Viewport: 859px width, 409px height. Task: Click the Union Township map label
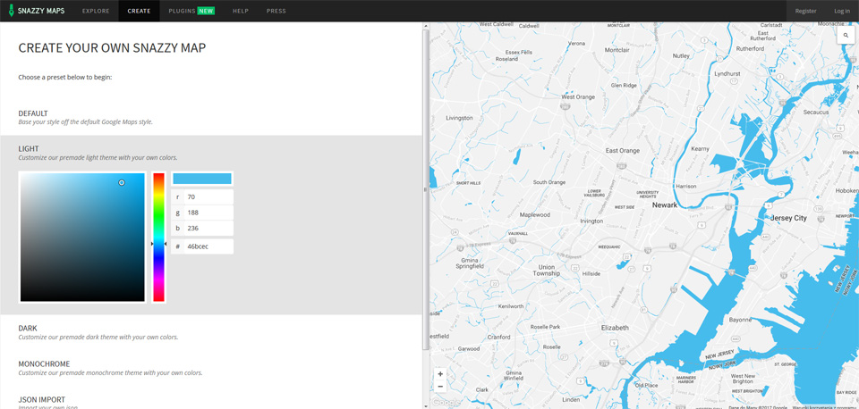[546, 270]
